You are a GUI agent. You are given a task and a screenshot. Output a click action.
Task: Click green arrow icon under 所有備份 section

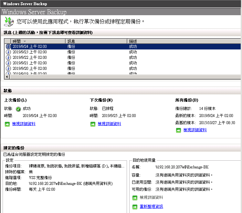[x=179, y=131]
